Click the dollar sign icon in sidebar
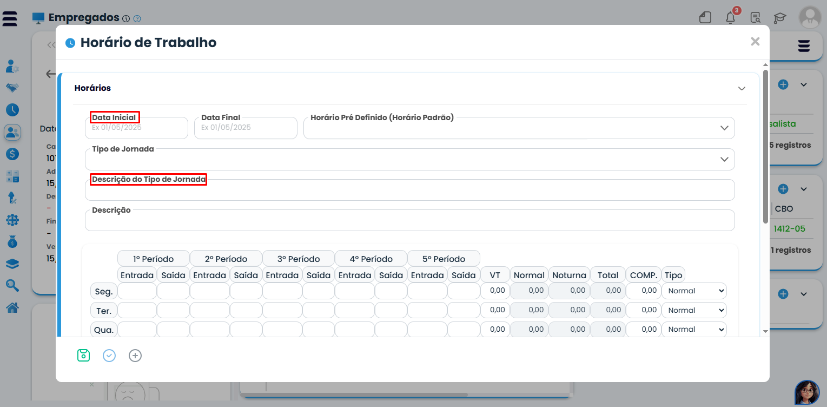Screen dimensions: 827x407 12,154
